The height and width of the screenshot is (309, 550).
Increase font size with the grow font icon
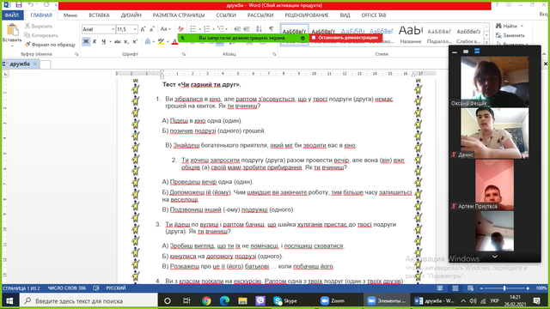pyautogui.click(x=143, y=29)
